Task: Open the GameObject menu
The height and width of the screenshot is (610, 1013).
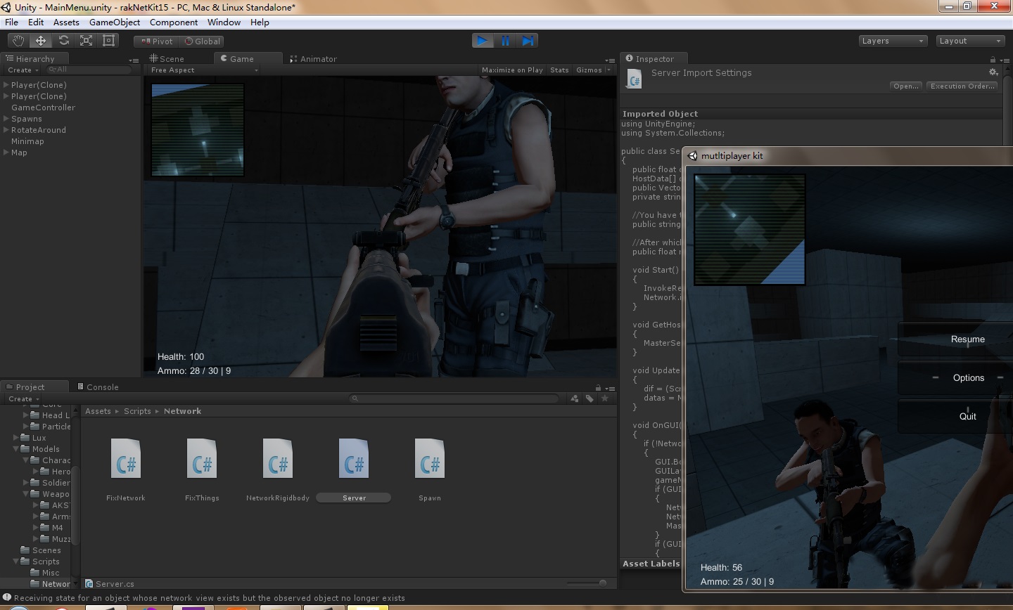Action: 115,22
